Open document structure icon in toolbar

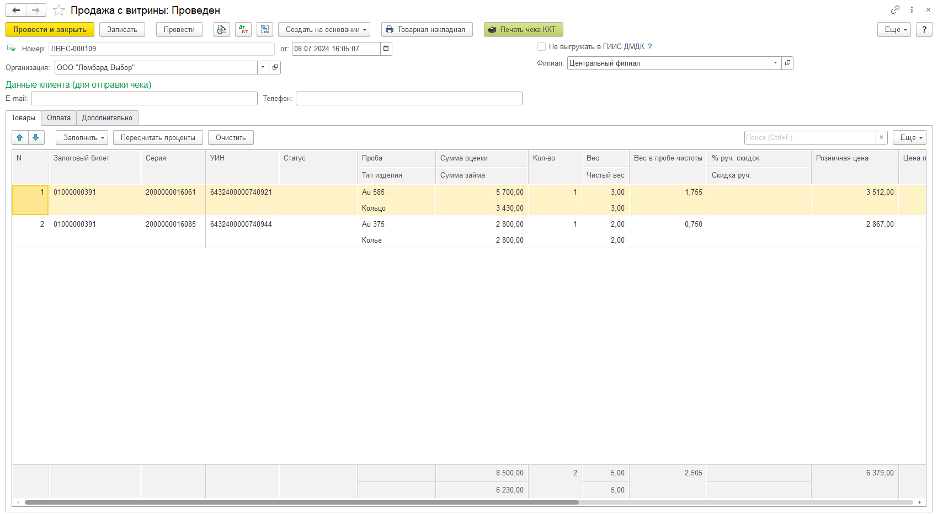[x=265, y=29]
